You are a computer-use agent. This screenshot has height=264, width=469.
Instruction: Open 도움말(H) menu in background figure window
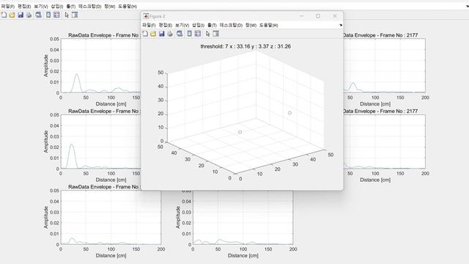coord(128,7)
